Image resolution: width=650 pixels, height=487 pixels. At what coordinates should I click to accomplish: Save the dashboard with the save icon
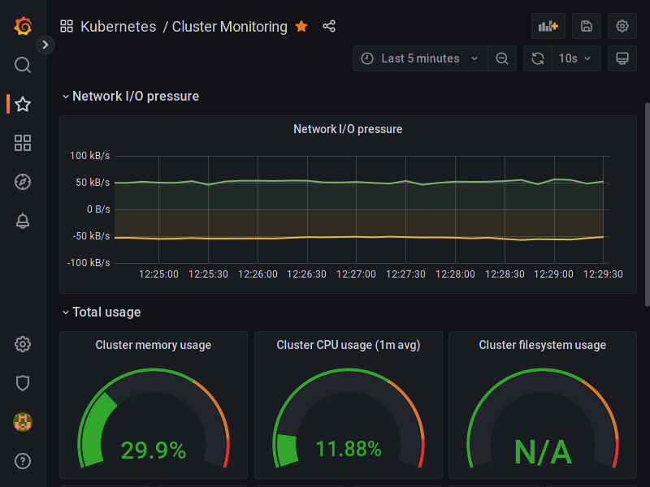587,26
